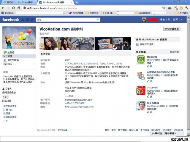Open the first photo thumbnail in strip
190x142 pixels.
pos(48,43)
